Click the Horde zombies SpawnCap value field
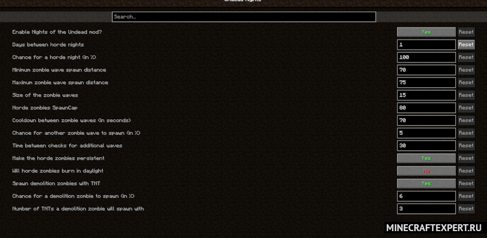Image resolution: width=487 pixels, height=238 pixels. [426, 107]
